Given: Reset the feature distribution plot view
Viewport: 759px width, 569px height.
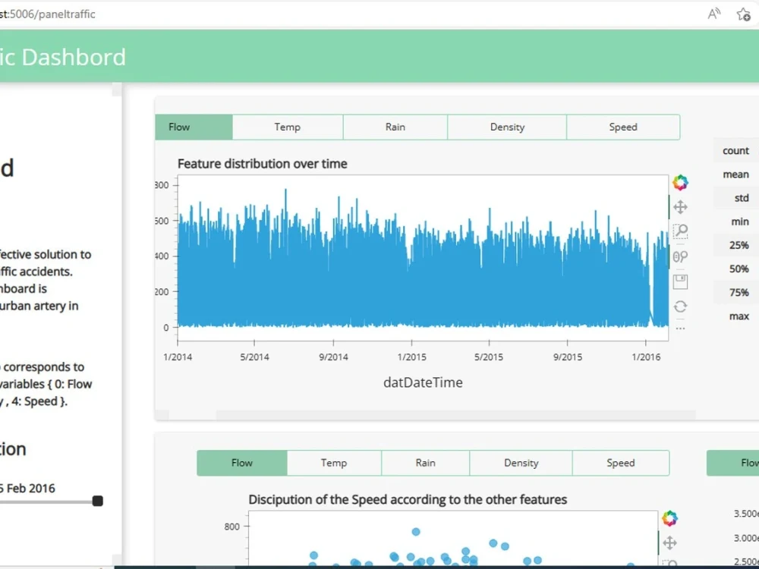Looking at the screenshot, I should tap(680, 306).
